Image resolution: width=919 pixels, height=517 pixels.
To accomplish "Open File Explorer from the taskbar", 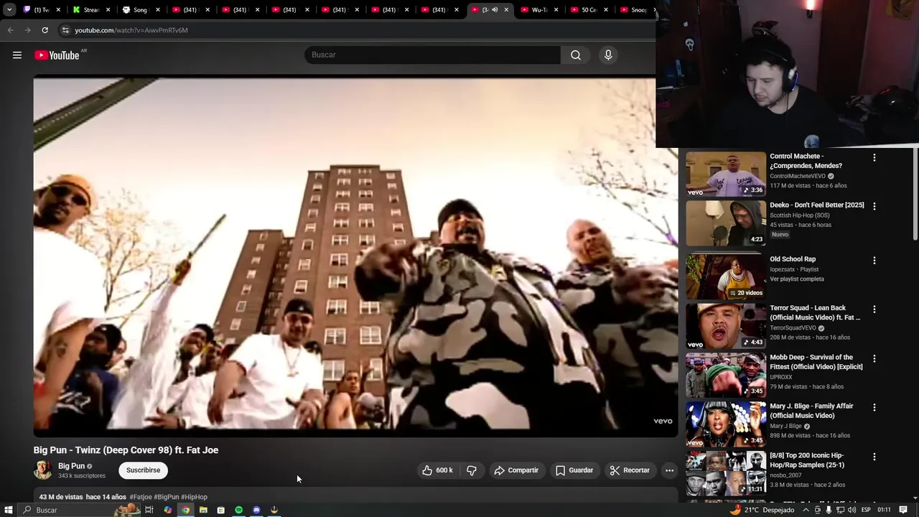I will click(x=203, y=510).
